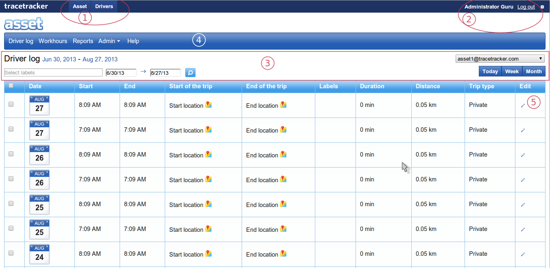Open end location map for Aug 25 7:09 AM trip

[283, 229]
